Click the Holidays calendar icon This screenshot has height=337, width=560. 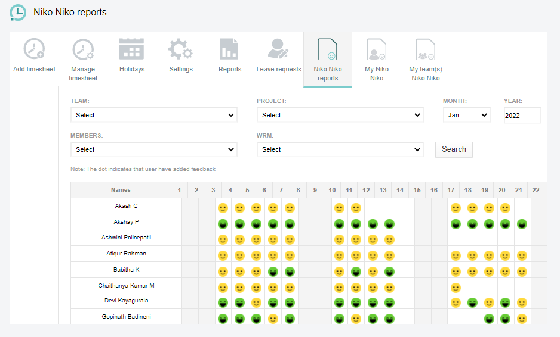tap(132, 49)
